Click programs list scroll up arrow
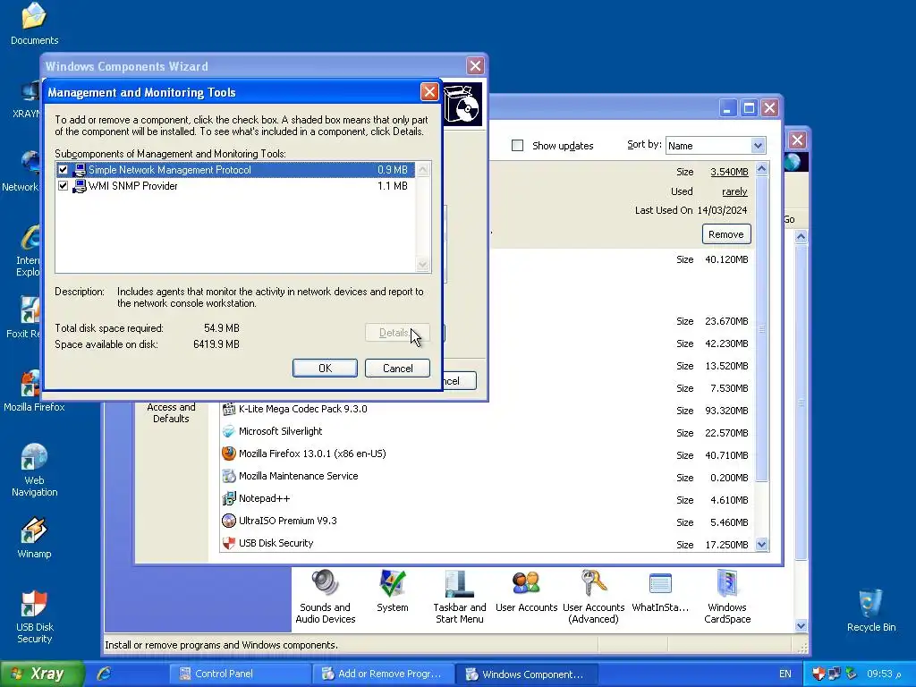Screen dimensions: 916x687 pyautogui.click(x=761, y=169)
